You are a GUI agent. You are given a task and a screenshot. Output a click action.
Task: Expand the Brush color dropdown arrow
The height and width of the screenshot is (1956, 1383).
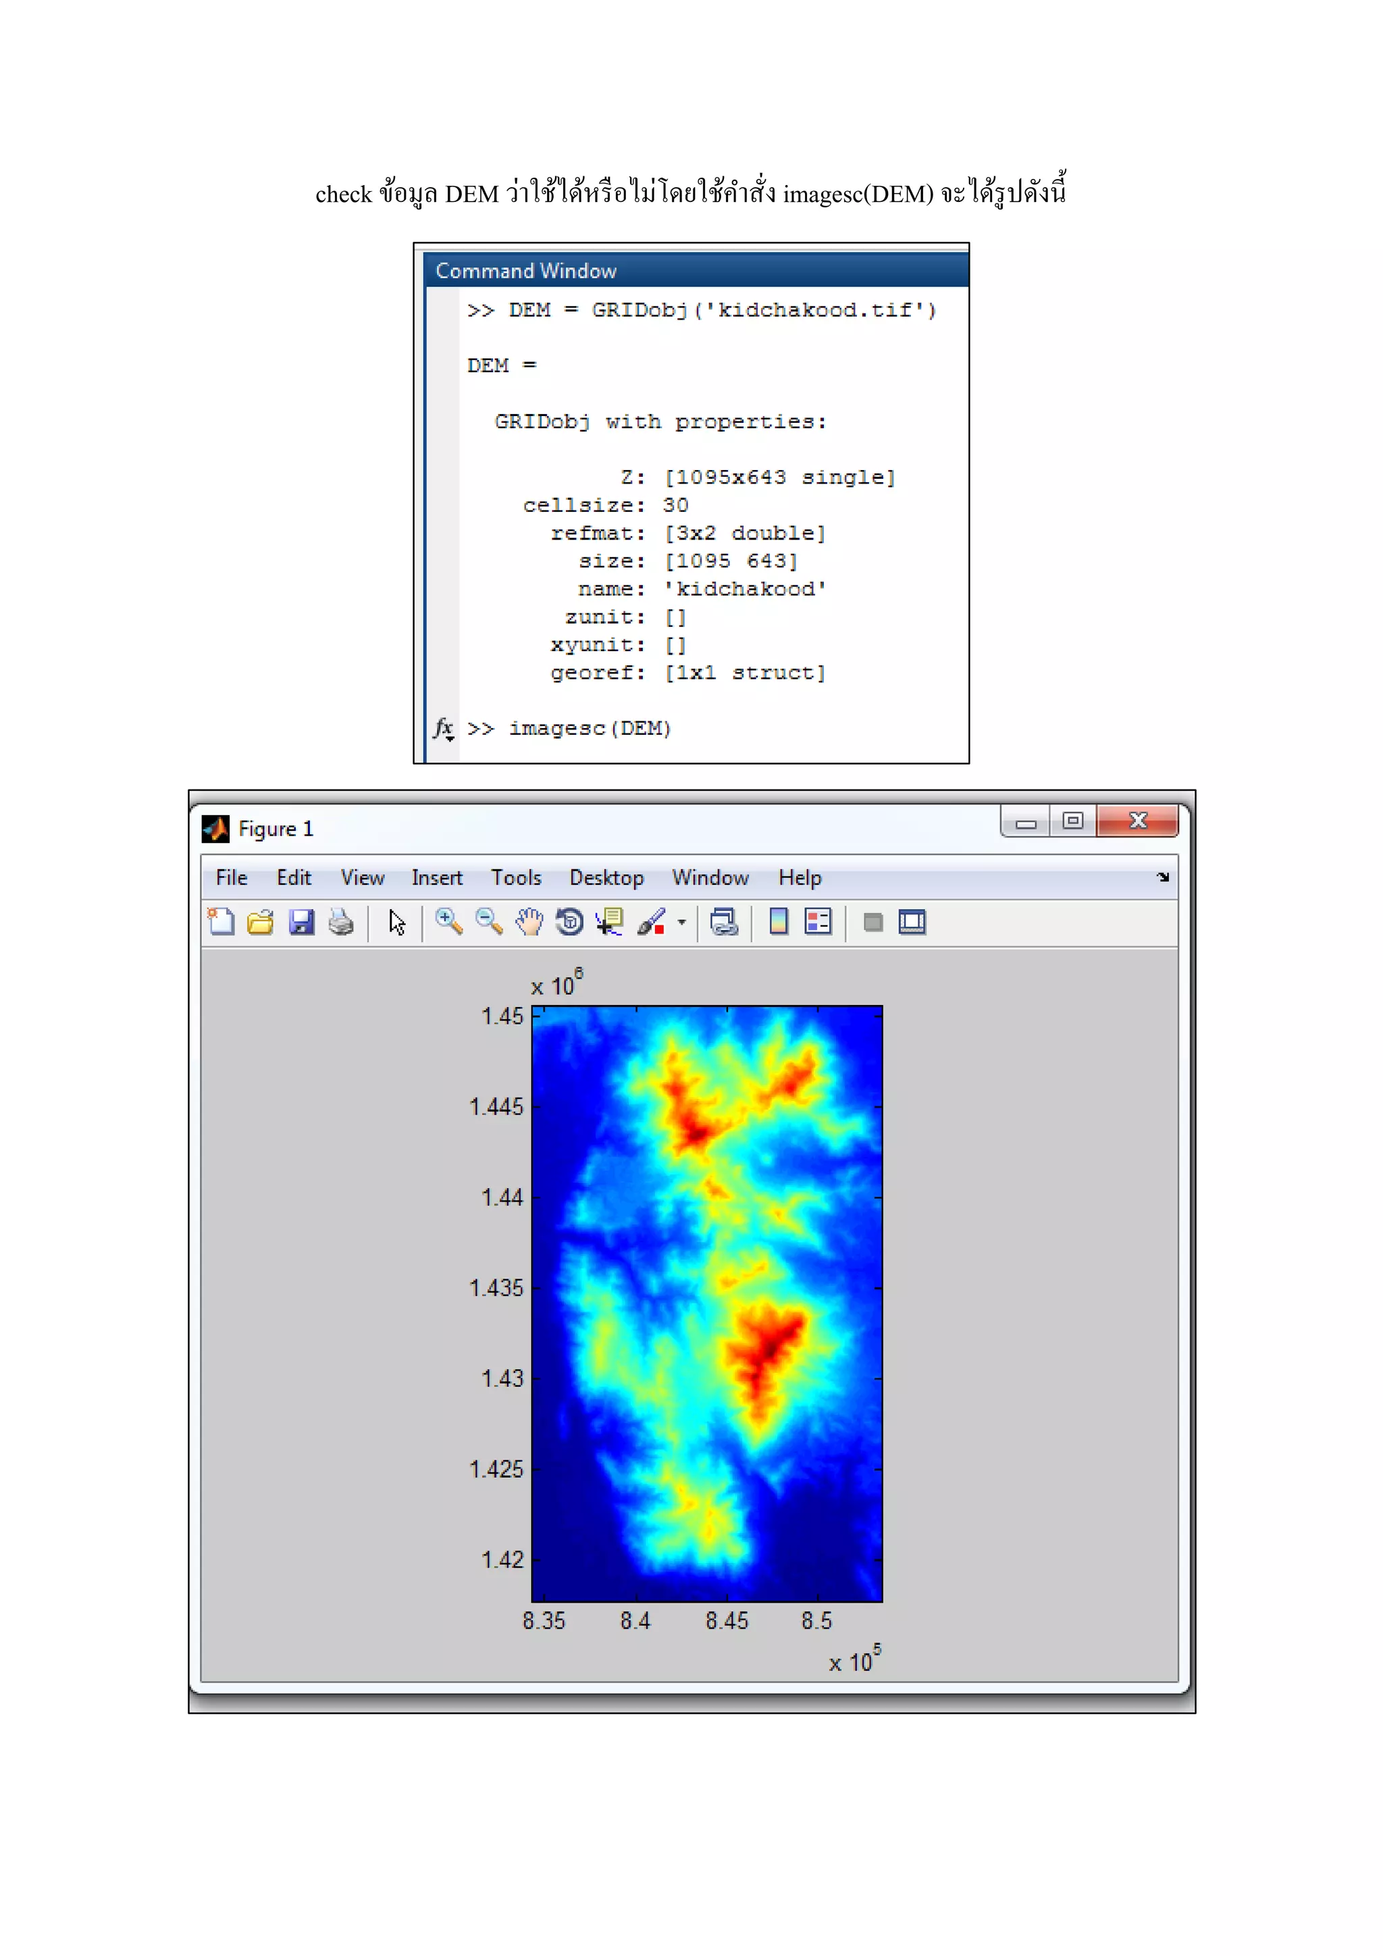[681, 923]
